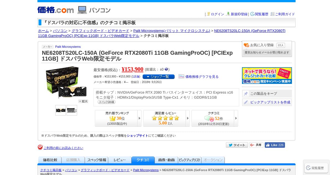Open the スペック詳細 button
The height and width of the screenshot is (175, 333).
pyautogui.click(x=106, y=102)
